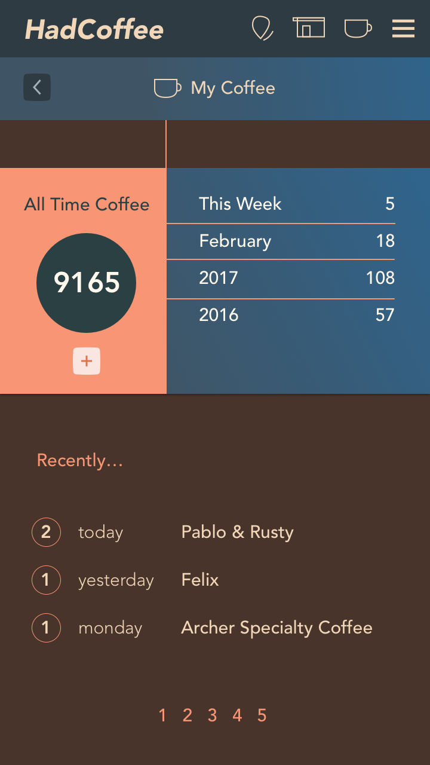
Task: Open the Archer Specialty Coffee entry
Action: 277,628
